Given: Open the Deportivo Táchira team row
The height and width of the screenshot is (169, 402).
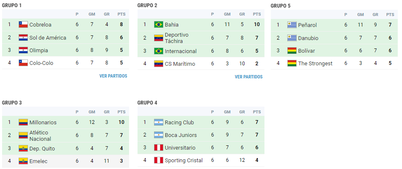Looking at the screenshot, I should click(201, 38).
